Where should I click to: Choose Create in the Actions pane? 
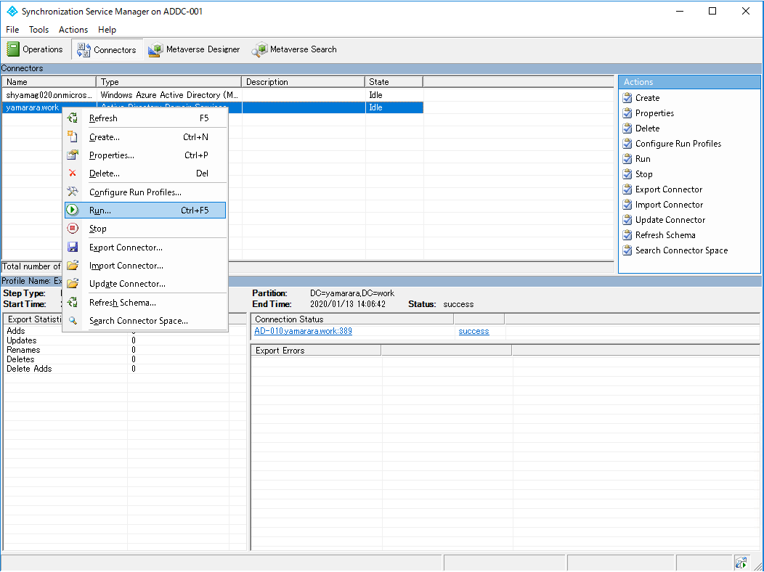(x=647, y=97)
